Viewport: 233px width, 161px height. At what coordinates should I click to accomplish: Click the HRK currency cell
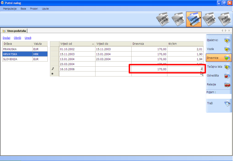click(40, 54)
